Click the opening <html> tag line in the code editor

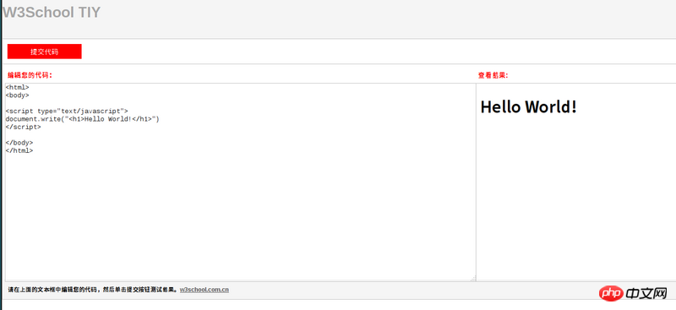point(17,88)
